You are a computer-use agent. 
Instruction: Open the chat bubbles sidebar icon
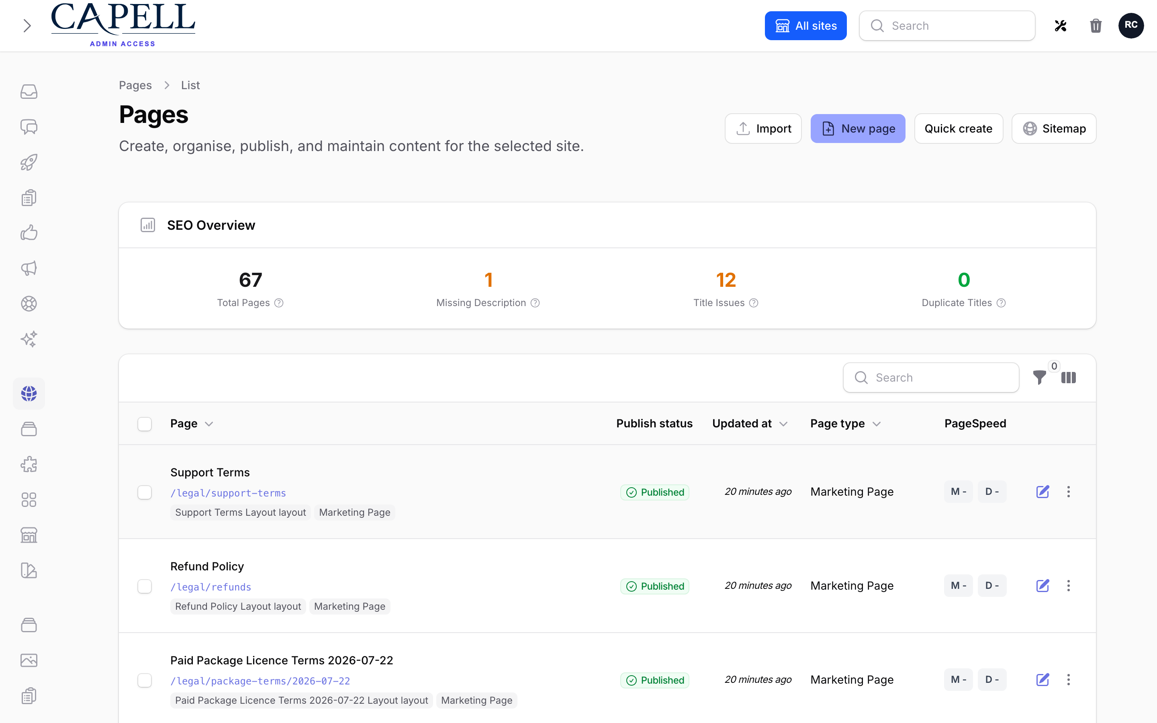[x=29, y=127]
